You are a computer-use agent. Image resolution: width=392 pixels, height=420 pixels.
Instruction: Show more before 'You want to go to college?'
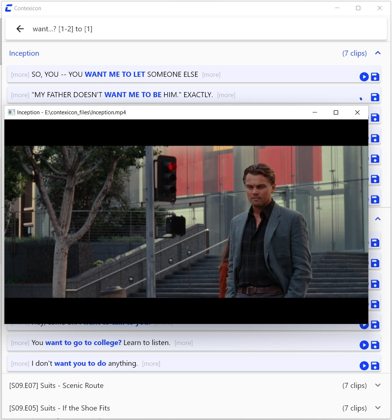20,343
